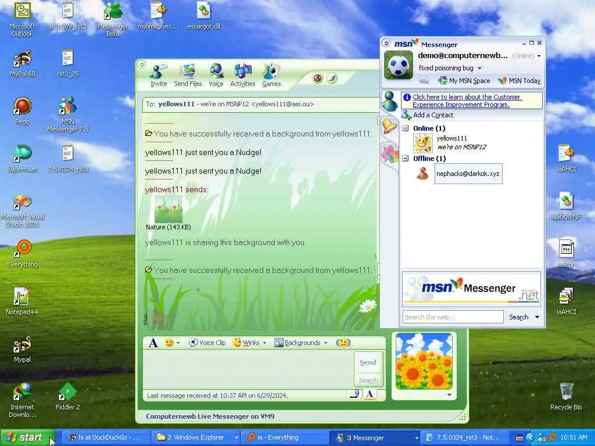595x446 pixels.
Task: Open the e-mail inbox envelope icon
Action: click(x=424, y=80)
